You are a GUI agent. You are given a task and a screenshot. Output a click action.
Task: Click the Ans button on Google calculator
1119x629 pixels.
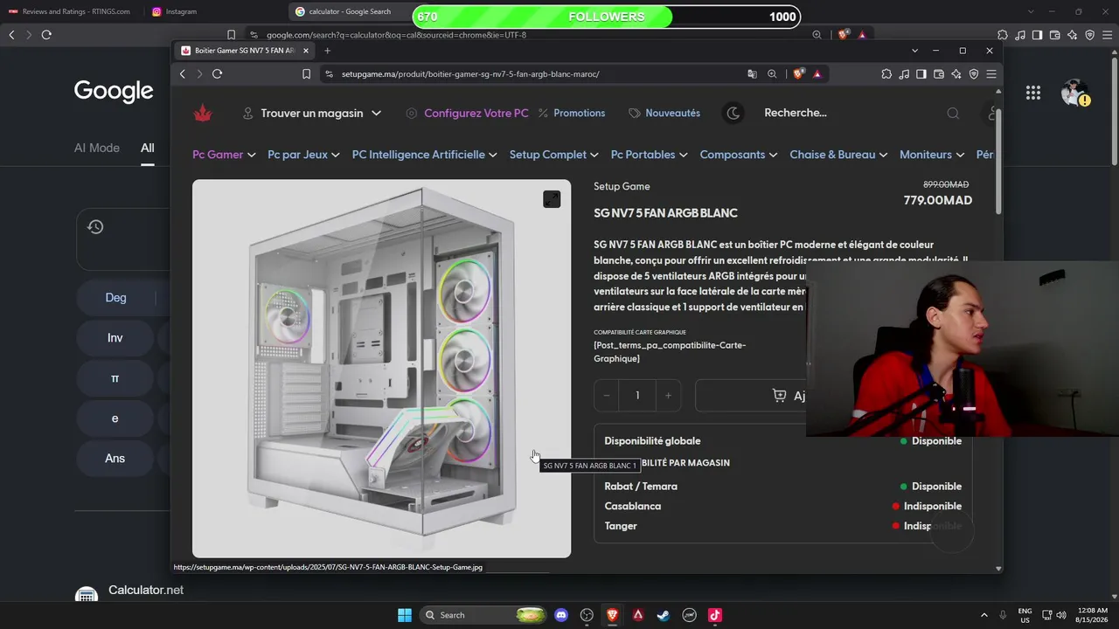[115, 459]
